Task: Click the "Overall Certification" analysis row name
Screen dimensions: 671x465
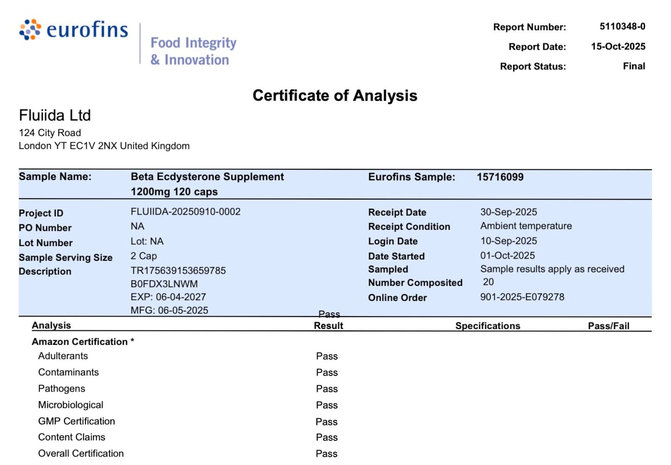Action: click(x=81, y=453)
